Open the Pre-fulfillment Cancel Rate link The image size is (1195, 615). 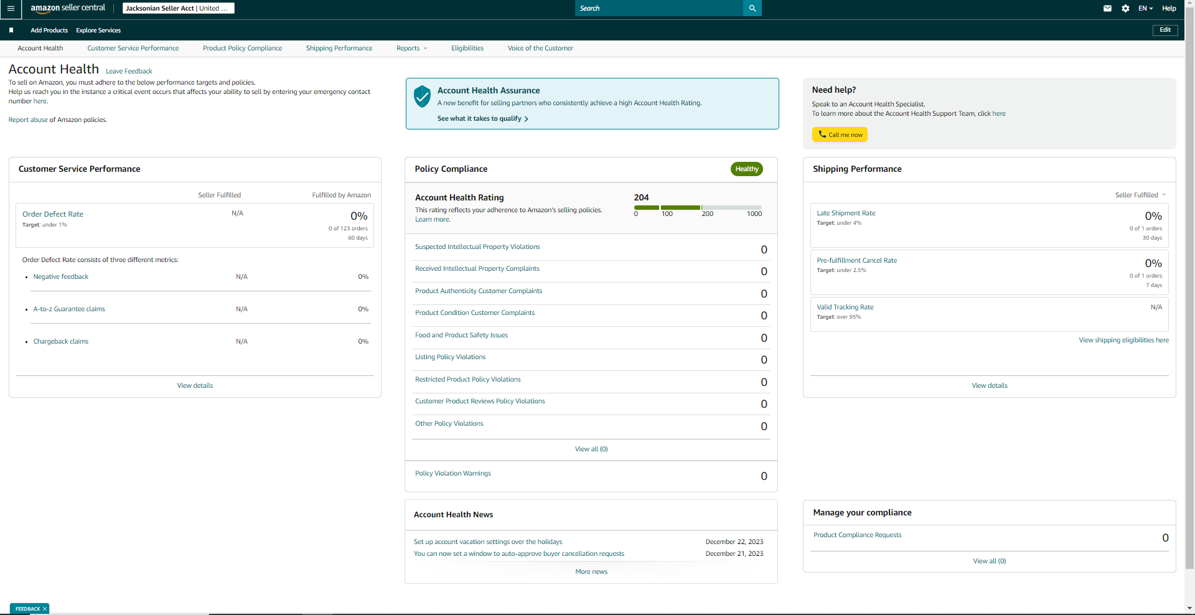[x=857, y=260]
